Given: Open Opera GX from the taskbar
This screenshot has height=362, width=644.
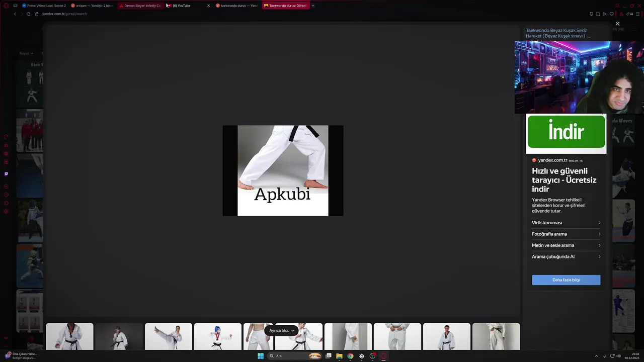Looking at the screenshot, I should tap(383, 356).
